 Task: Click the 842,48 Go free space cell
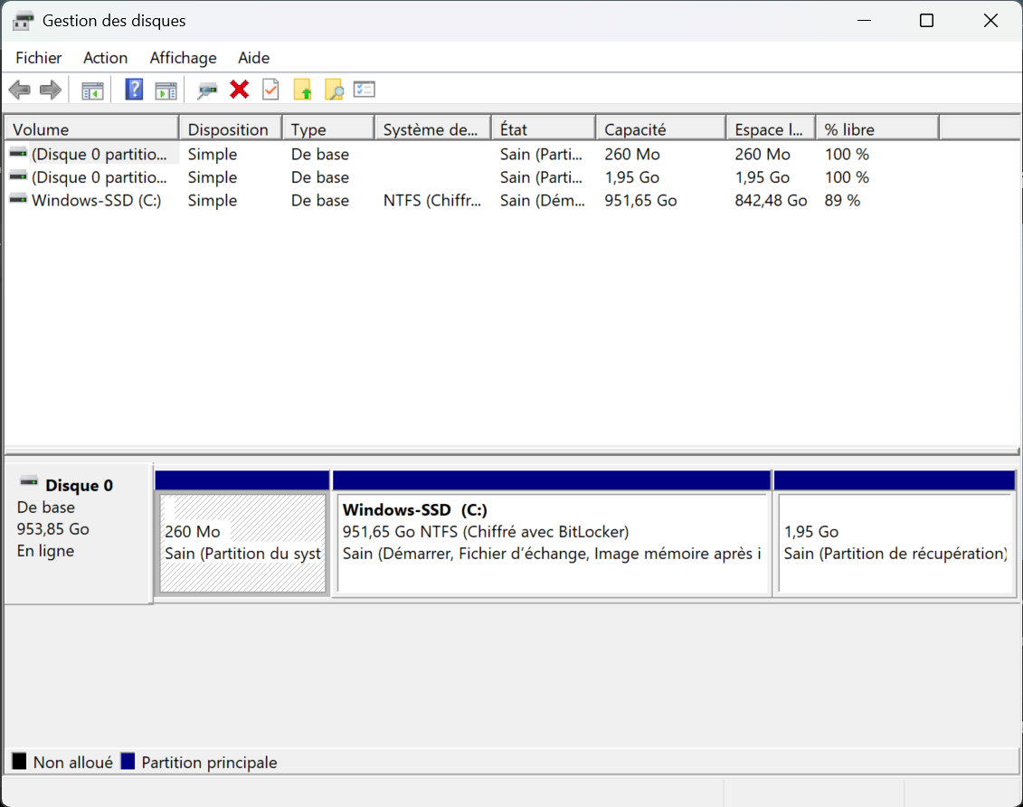click(x=771, y=200)
